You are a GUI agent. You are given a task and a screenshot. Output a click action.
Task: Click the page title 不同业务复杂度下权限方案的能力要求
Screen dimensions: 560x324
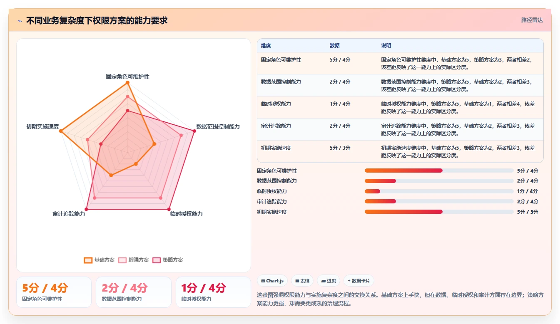pyautogui.click(x=97, y=20)
